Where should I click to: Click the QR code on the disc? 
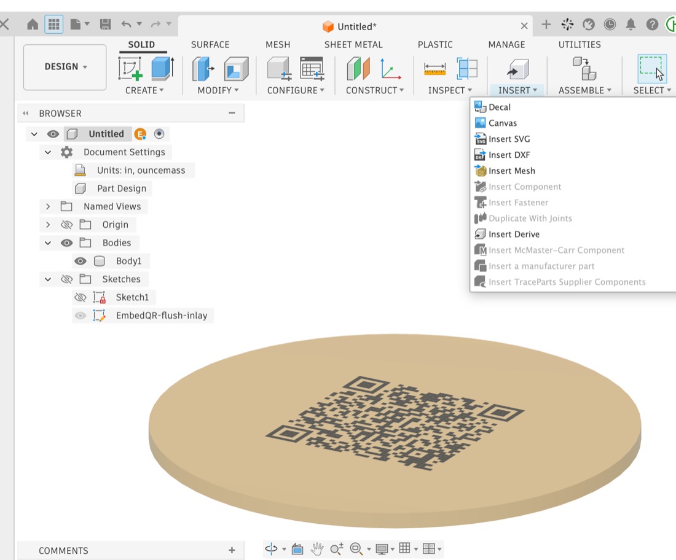click(395, 424)
